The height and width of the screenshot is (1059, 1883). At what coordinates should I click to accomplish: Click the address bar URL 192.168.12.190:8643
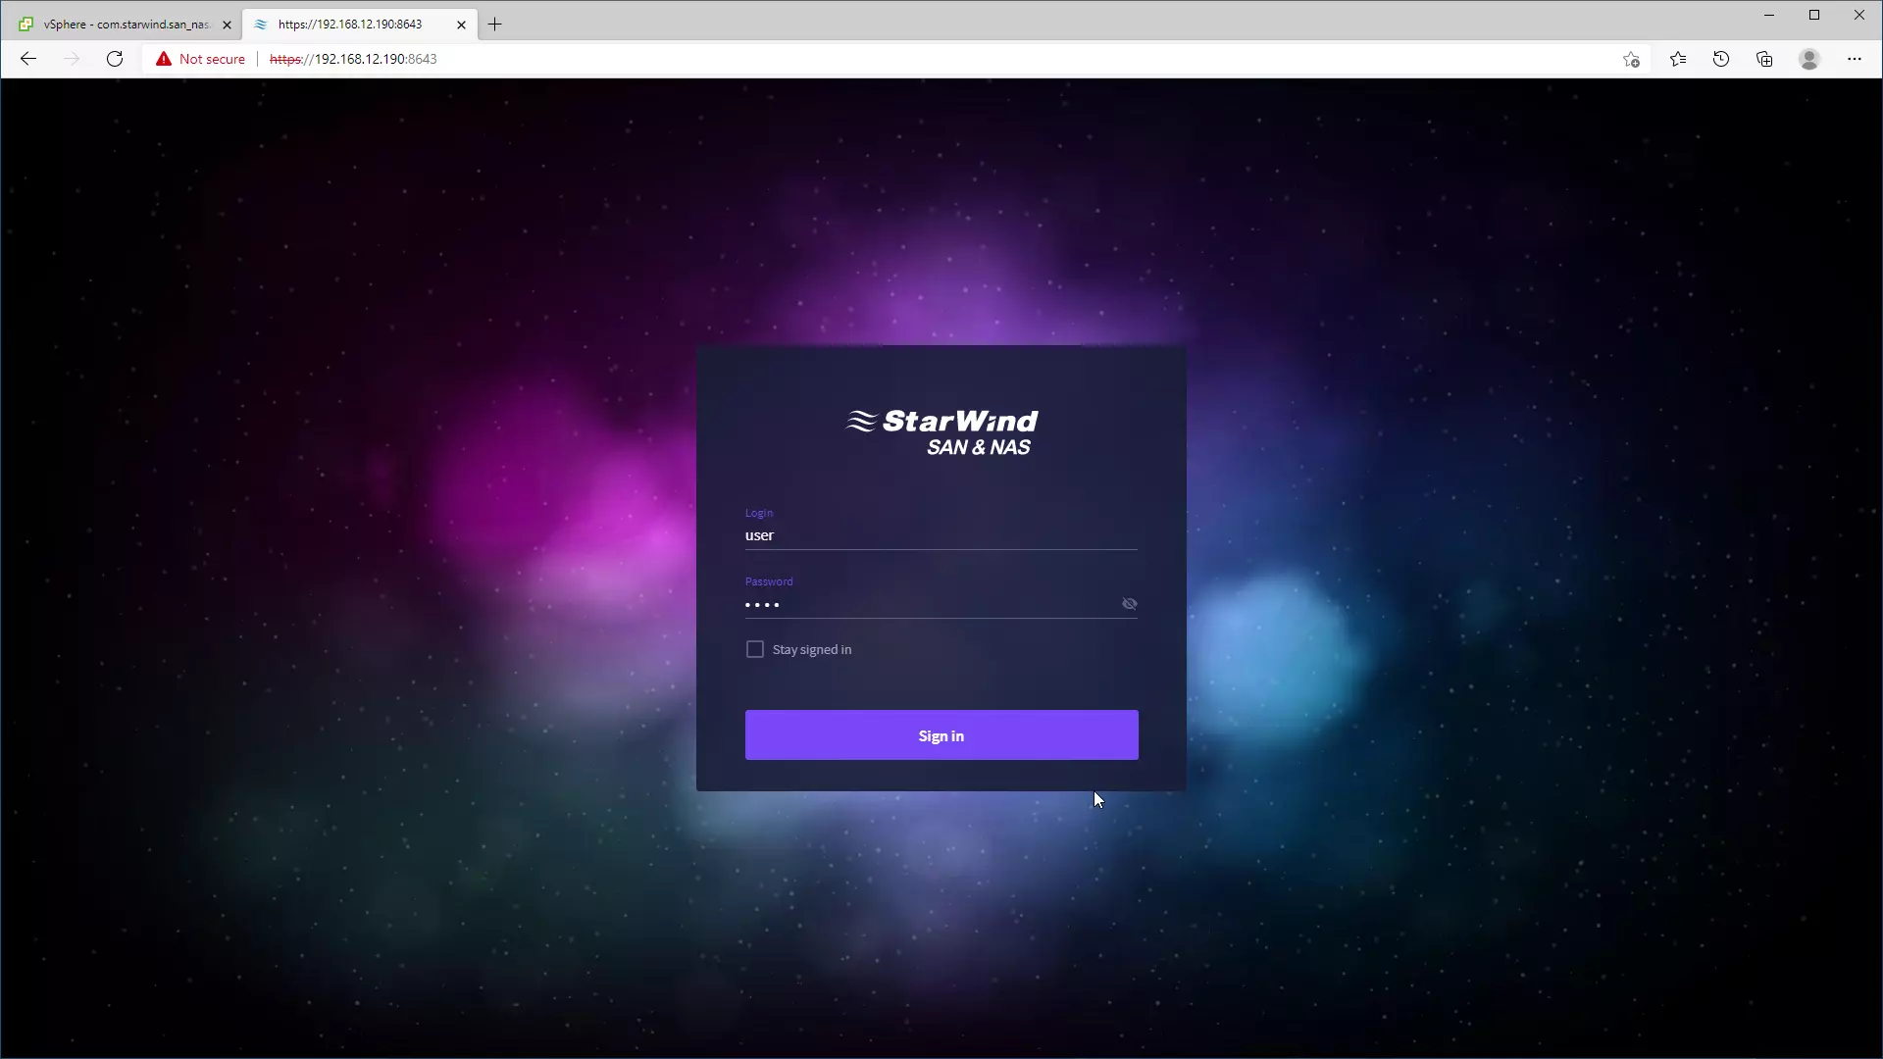(x=353, y=59)
